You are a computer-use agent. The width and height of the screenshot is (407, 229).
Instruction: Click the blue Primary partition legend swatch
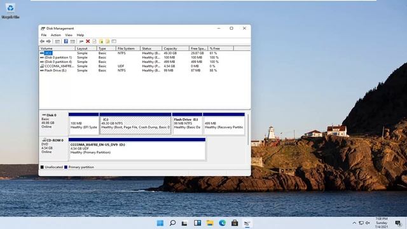coord(66,167)
